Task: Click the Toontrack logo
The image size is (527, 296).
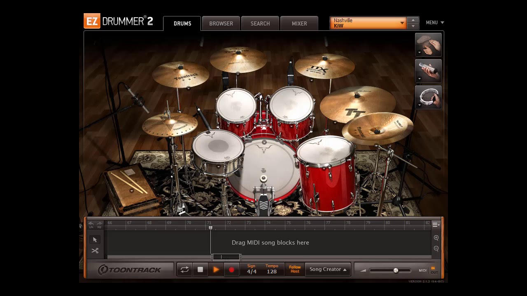Action: tap(130, 270)
